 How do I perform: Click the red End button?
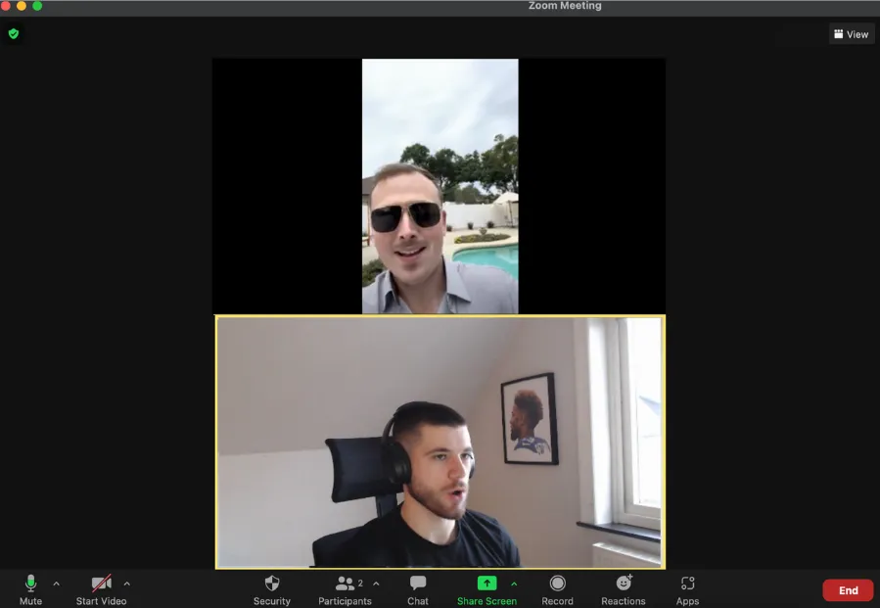(848, 590)
